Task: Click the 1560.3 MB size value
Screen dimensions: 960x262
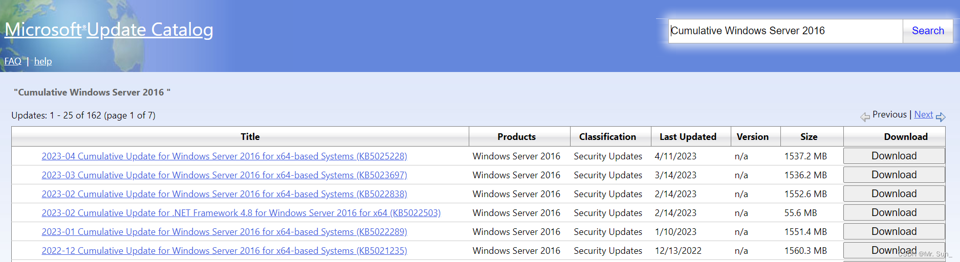Action: (805, 251)
